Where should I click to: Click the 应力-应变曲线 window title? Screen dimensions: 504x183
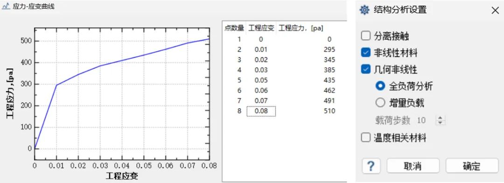[34, 7]
